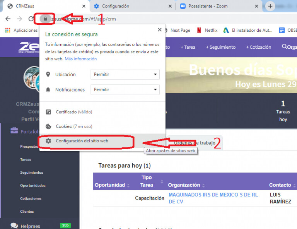Image resolution: width=297 pixels, height=229 pixels.
Task: Open Configuración del sitio web
Action: (102, 141)
